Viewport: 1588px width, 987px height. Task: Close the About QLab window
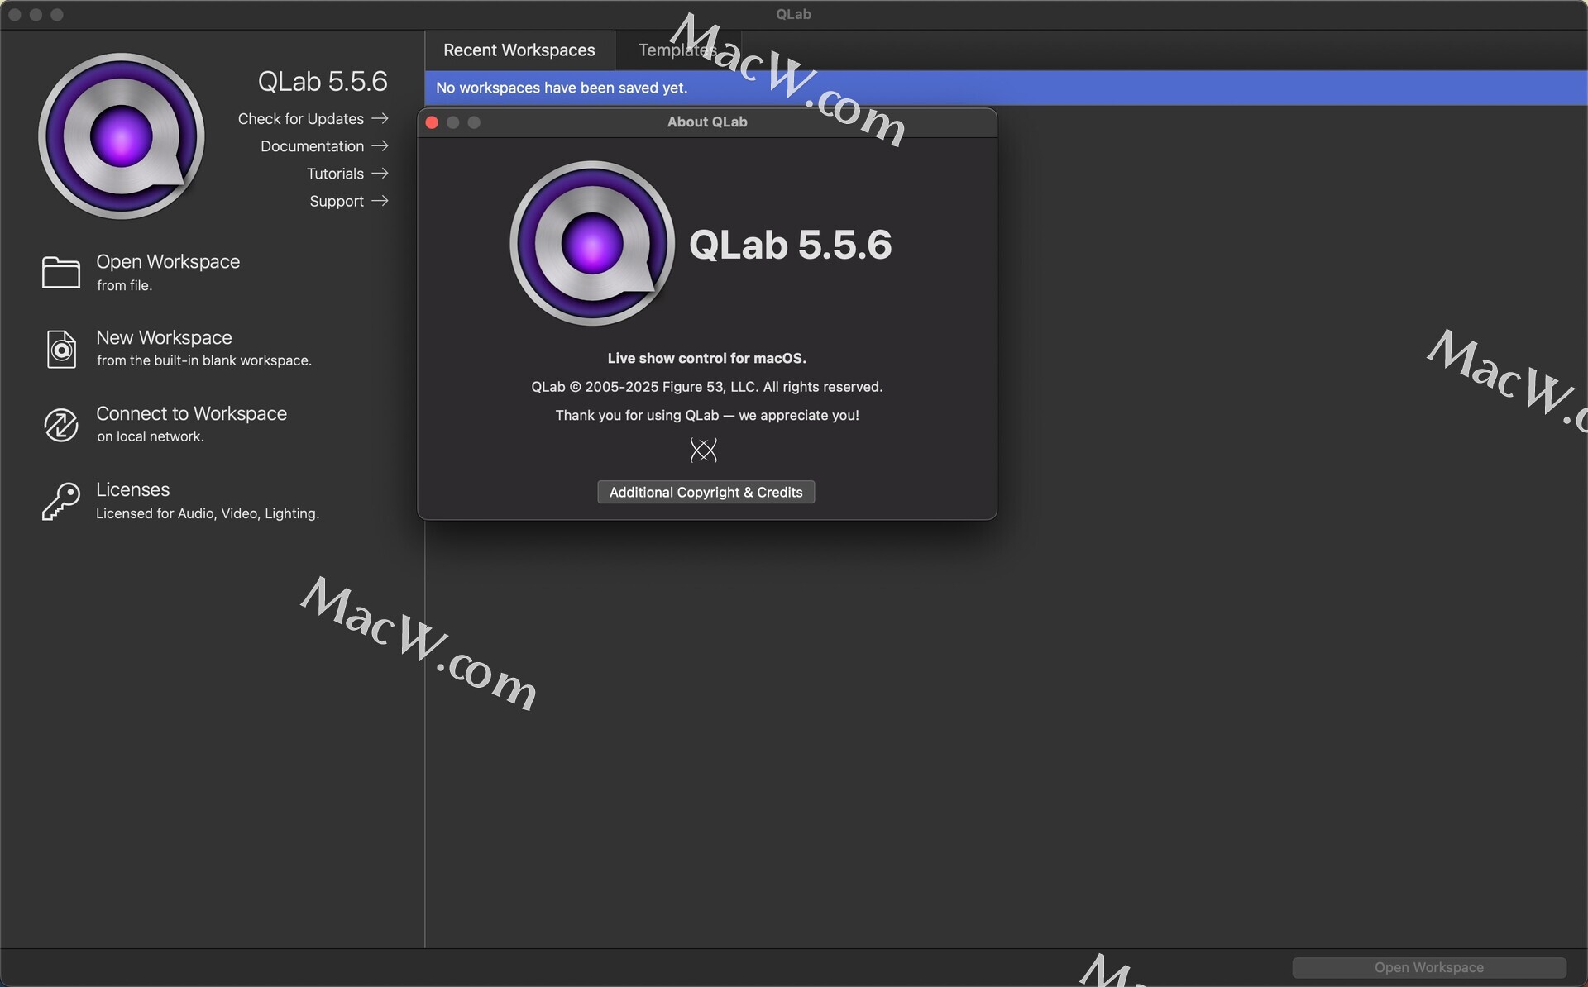point(432,122)
